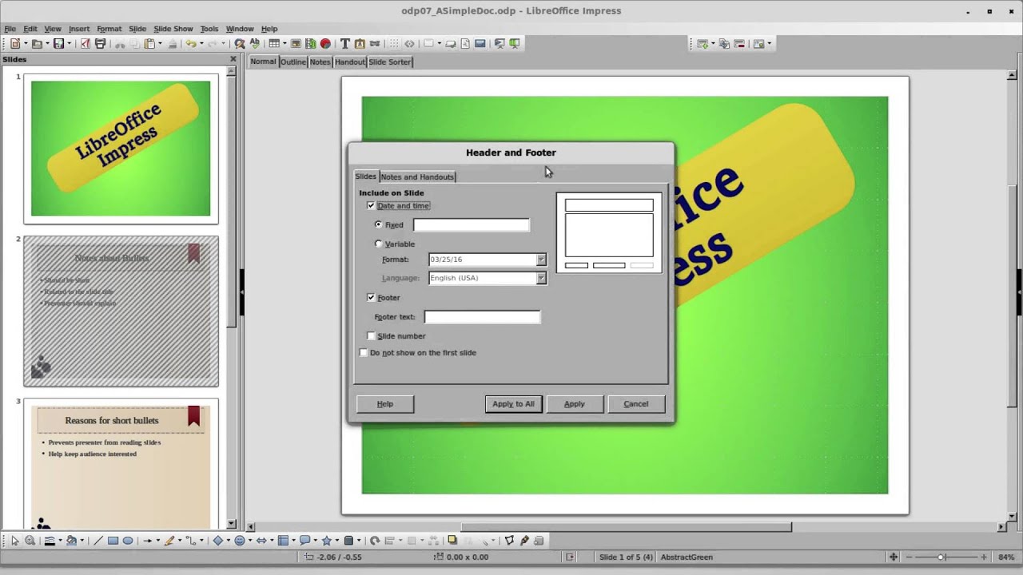Switch to the Slide Sorter view tab
Image resolution: width=1023 pixels, height=575 pixels.
pyautogui.click(x=389, y=61)
